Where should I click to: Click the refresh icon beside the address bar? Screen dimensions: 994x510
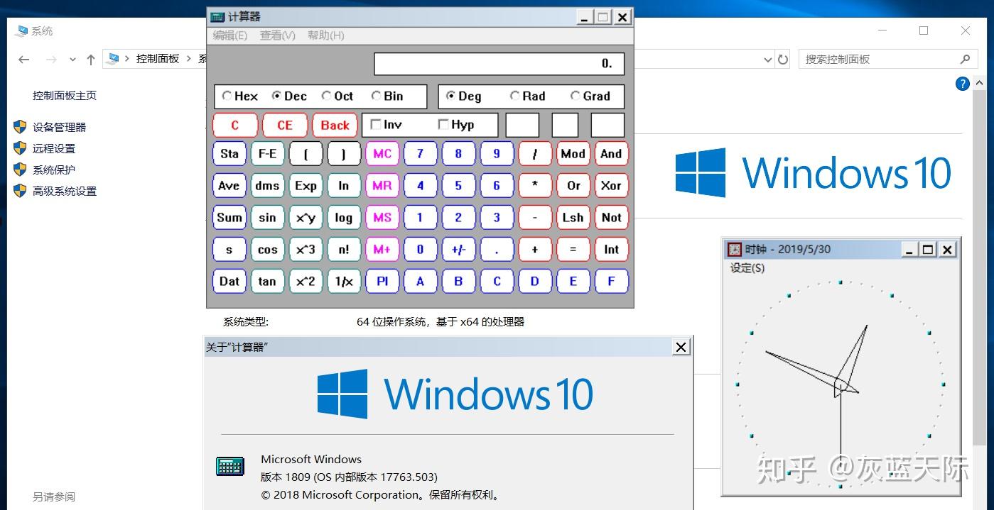click(x=782, y=60)
